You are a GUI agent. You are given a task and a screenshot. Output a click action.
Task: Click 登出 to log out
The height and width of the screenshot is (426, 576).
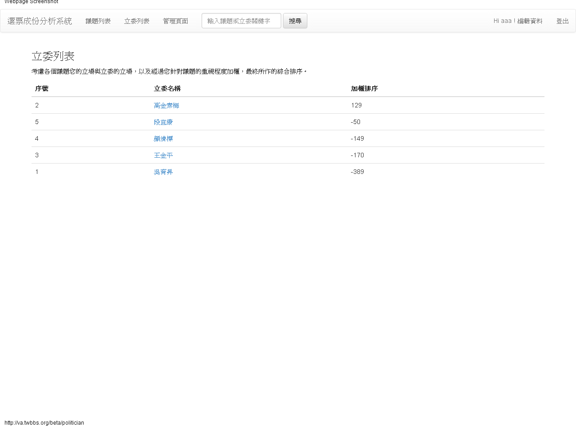click(x=562, y=21)
